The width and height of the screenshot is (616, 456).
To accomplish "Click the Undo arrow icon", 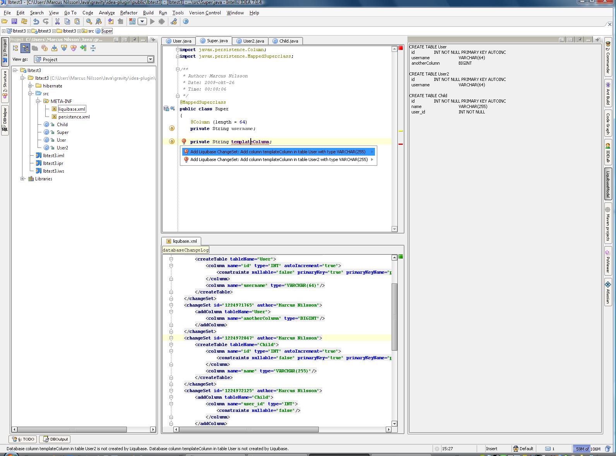I will pos(36,22).
